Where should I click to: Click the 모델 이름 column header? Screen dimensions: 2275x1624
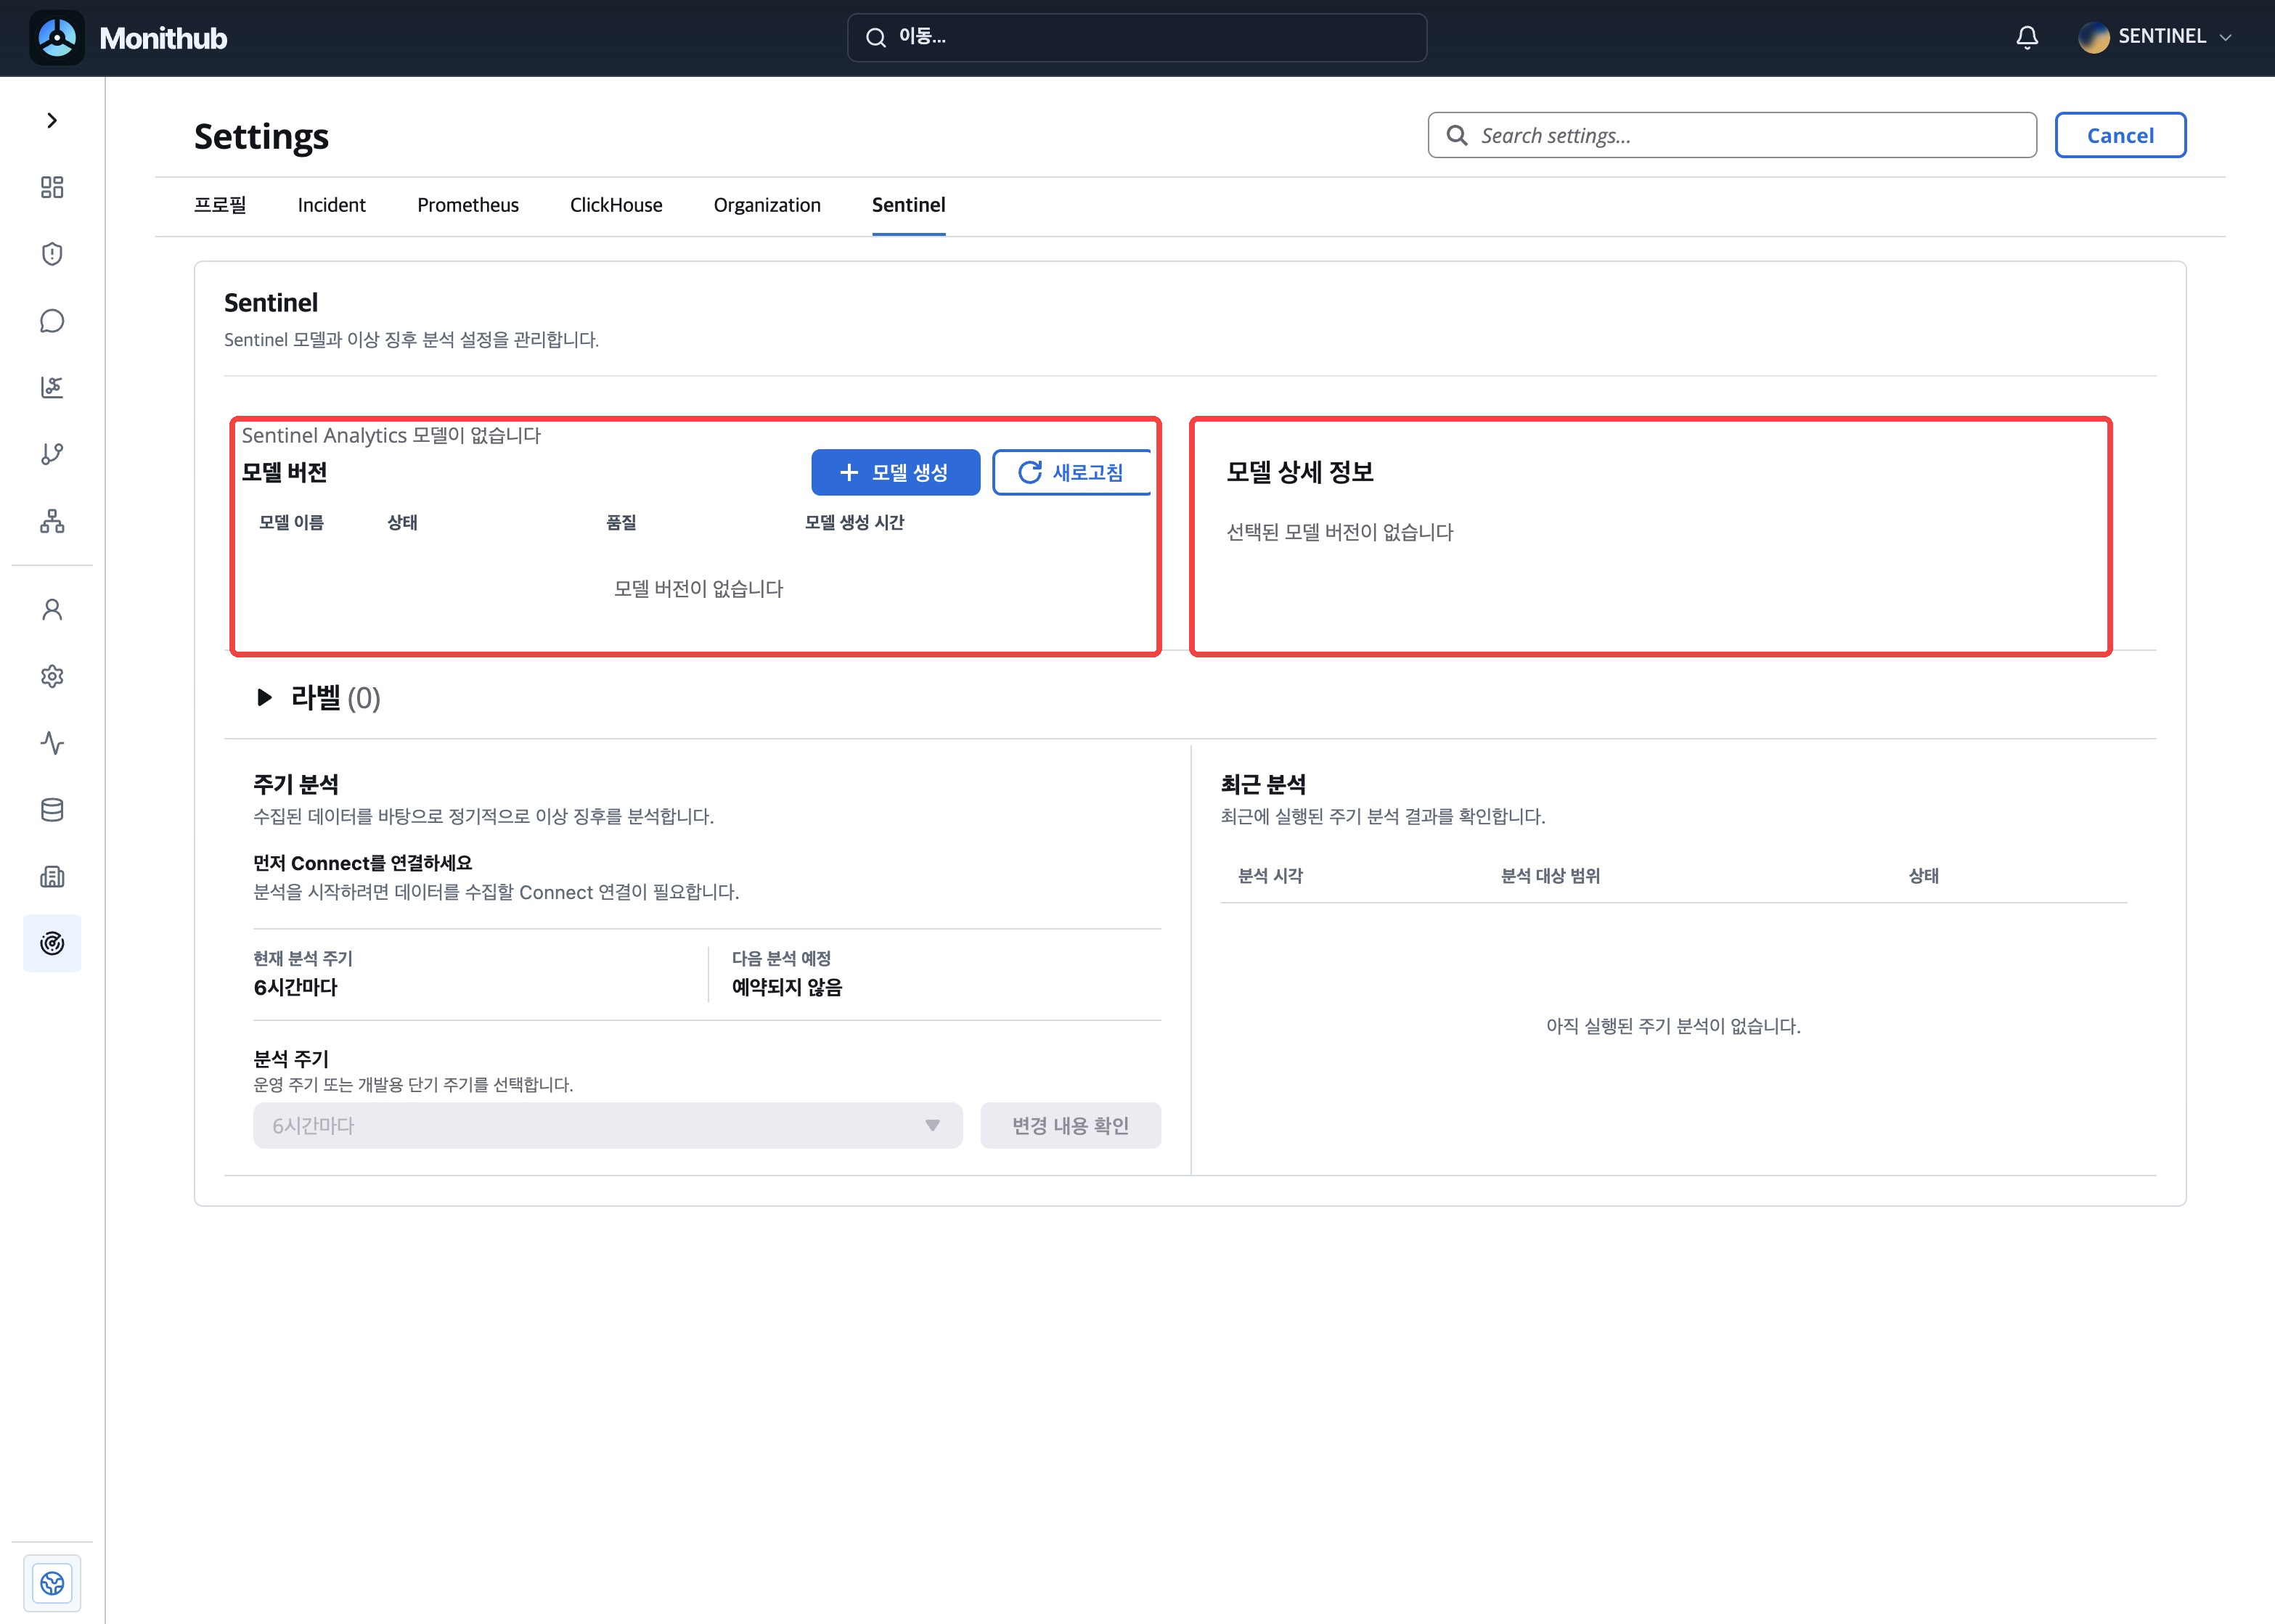coord(291,522)
